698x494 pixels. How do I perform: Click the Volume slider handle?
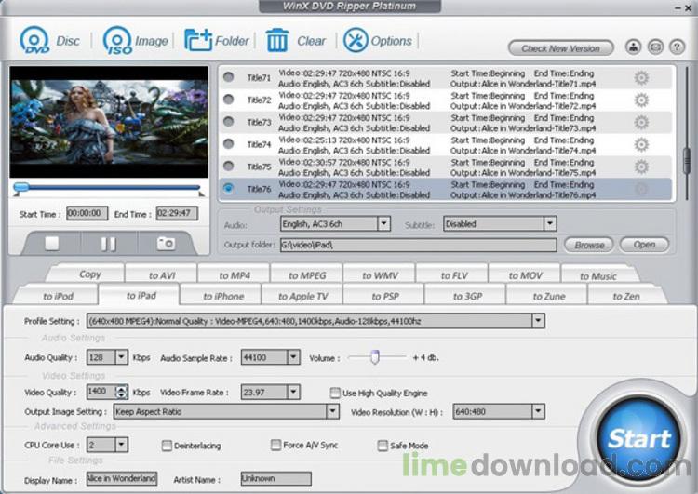coord(375,356)
